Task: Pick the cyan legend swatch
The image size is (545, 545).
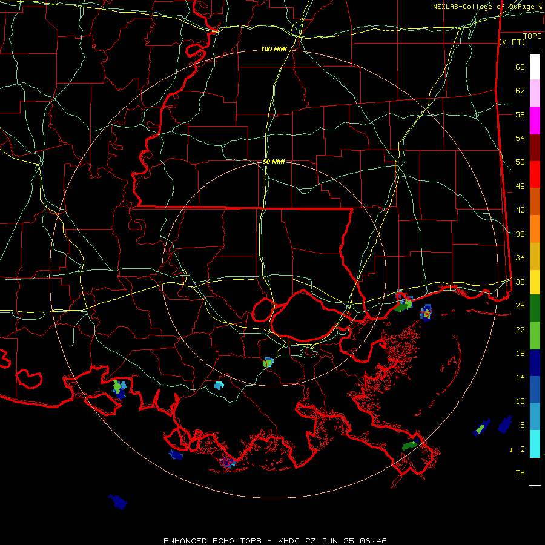Action: tap(535, 444)
